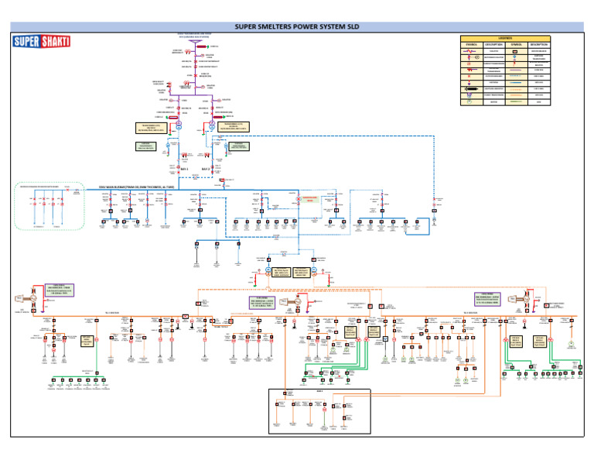
Task: Click the rightmost turbine generator symbol
Action: coord(520,299)
